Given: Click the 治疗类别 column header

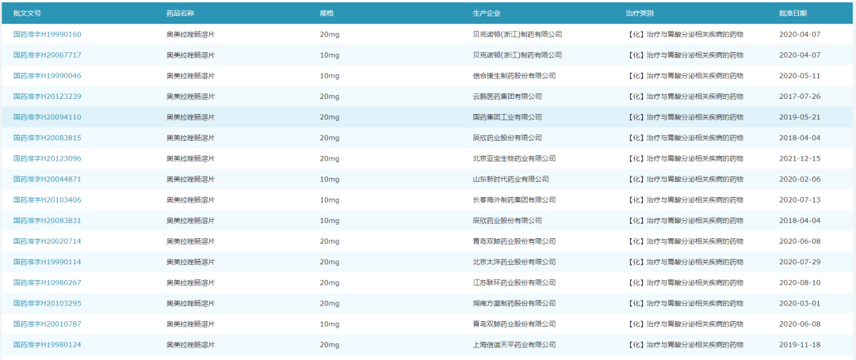Looking at the screenshot, I should click(x=640, y=13).
